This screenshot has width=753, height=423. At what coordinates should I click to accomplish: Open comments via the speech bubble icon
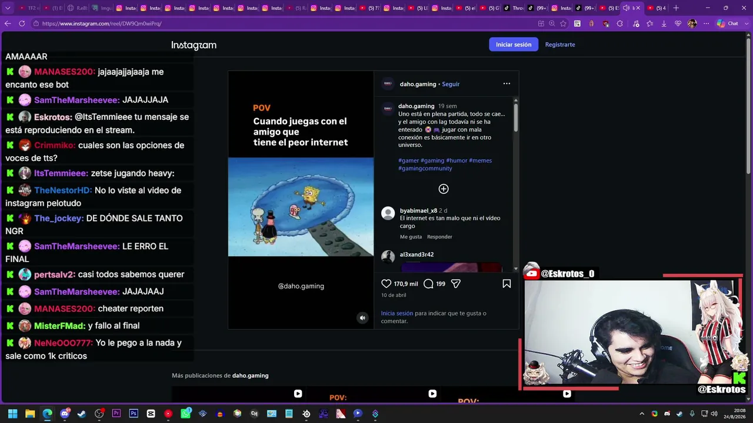[428, 284]
